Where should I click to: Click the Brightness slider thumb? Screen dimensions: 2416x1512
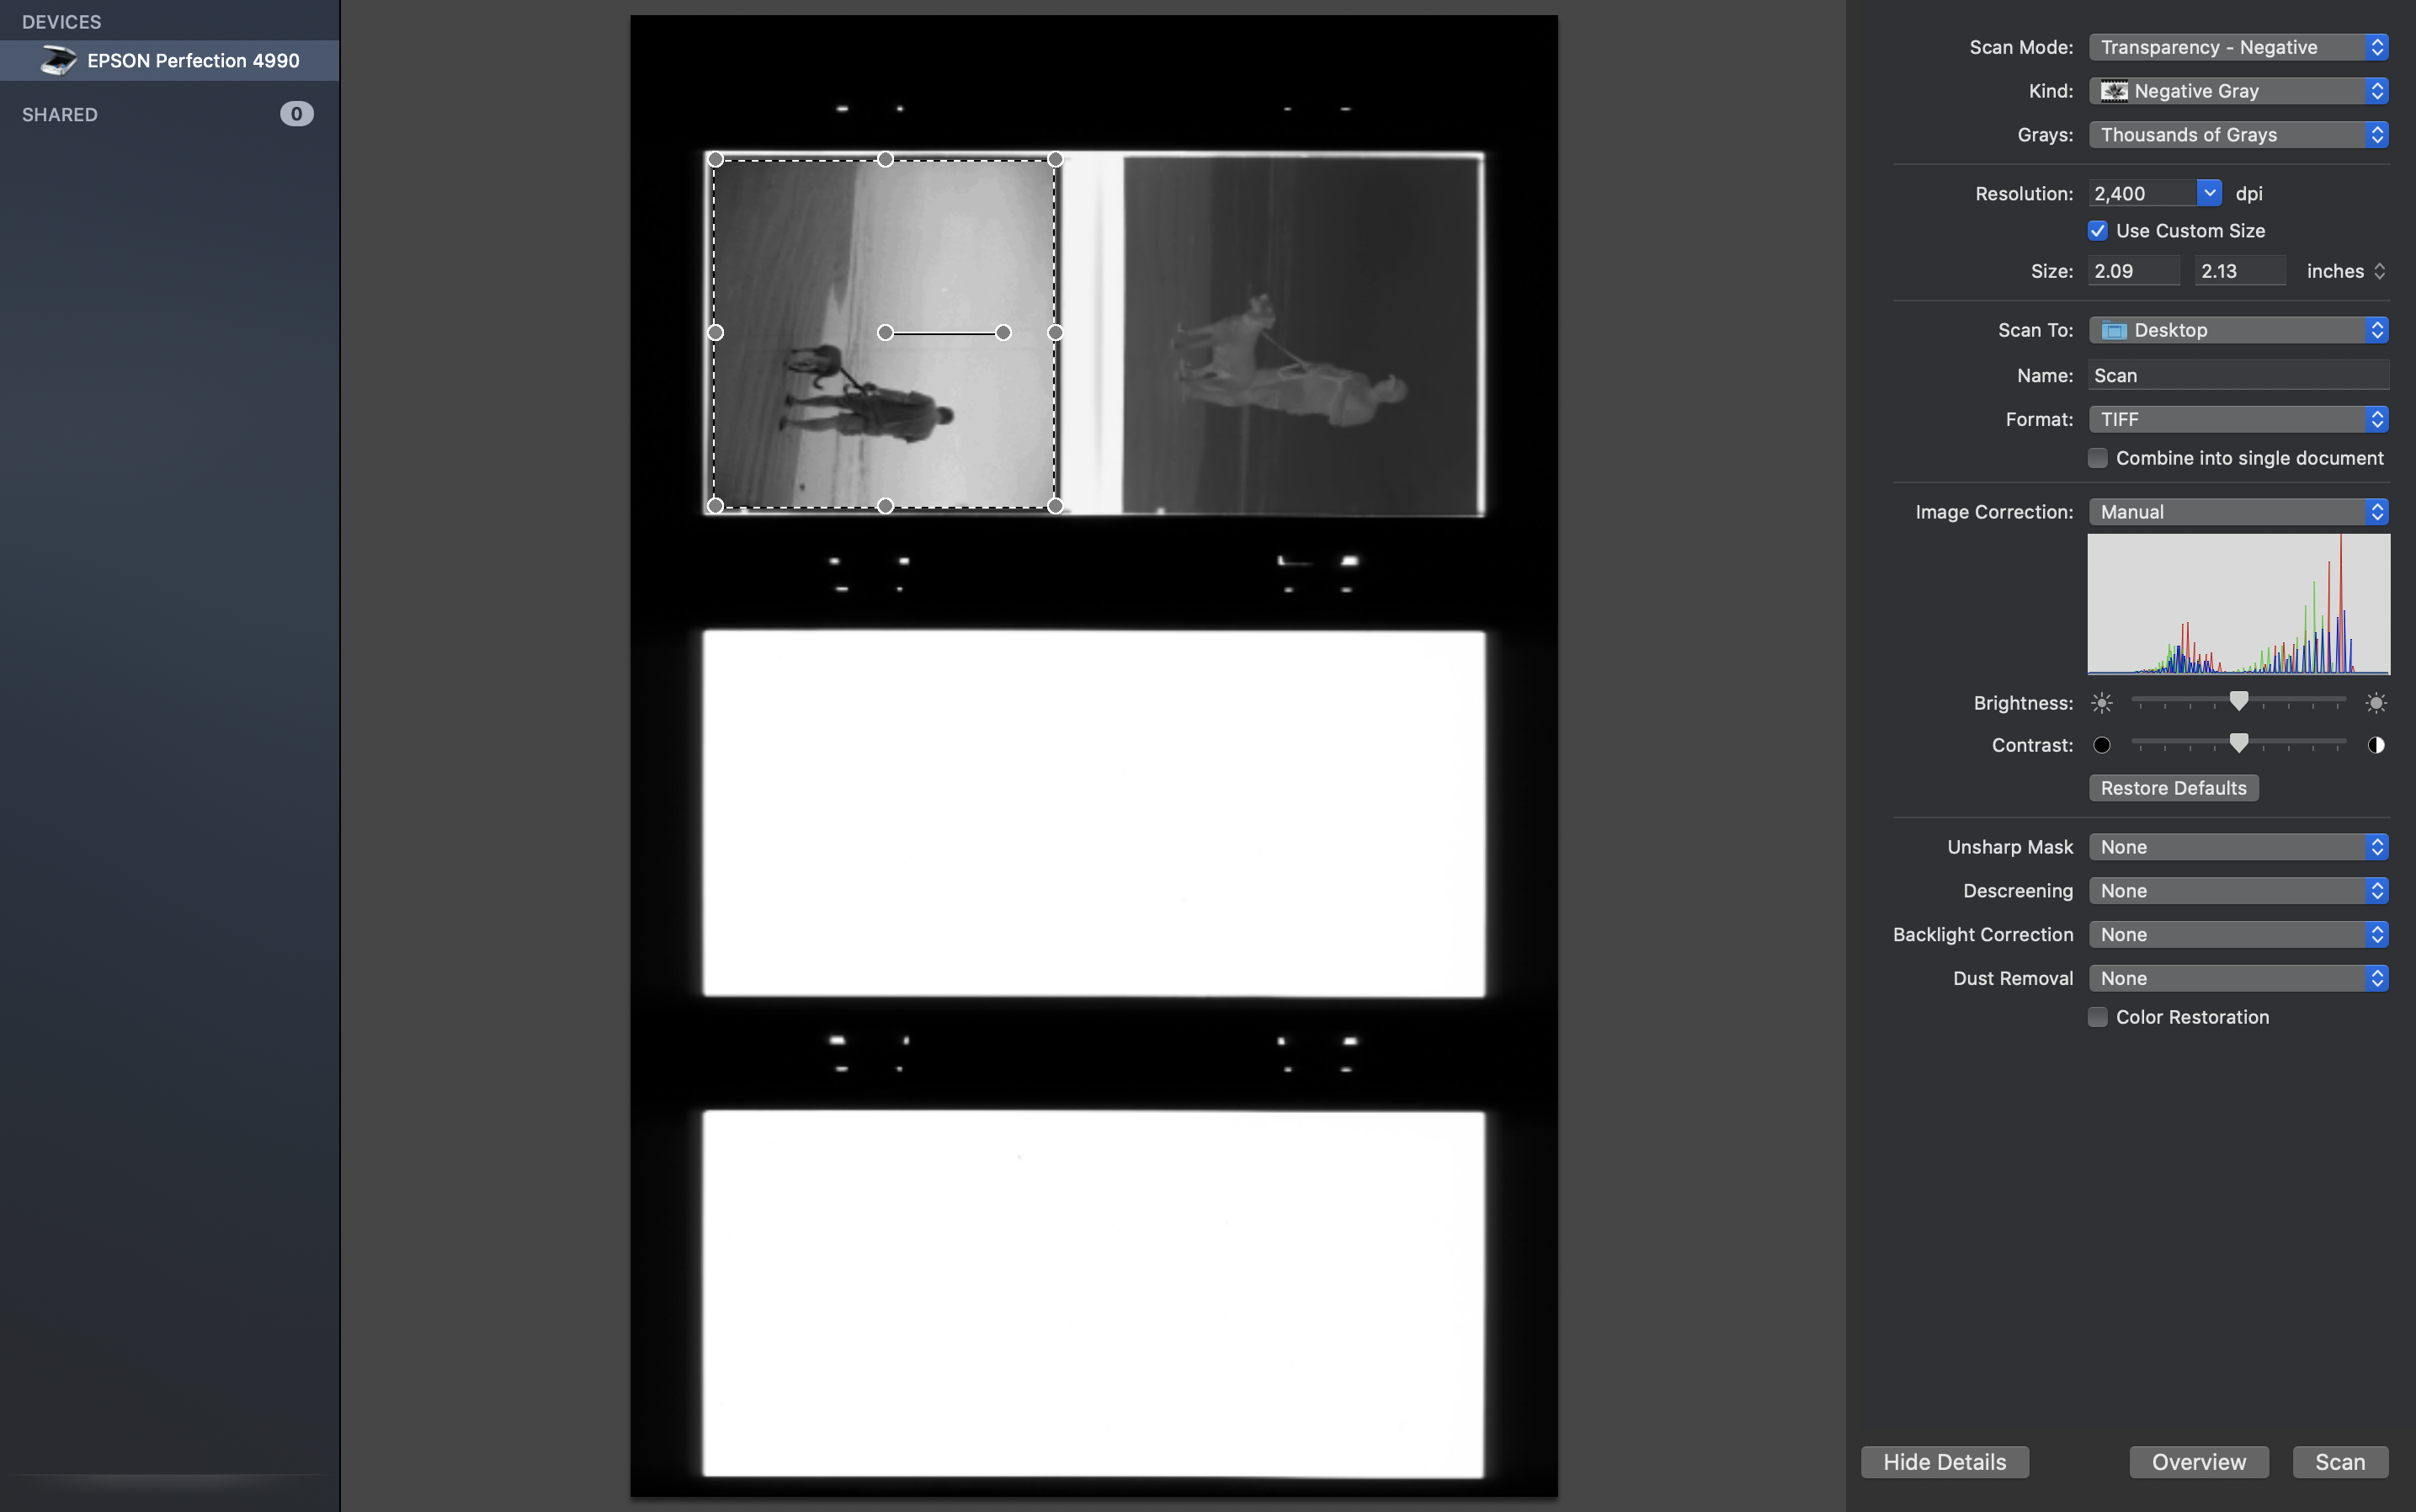click(x=2239, y=701)
